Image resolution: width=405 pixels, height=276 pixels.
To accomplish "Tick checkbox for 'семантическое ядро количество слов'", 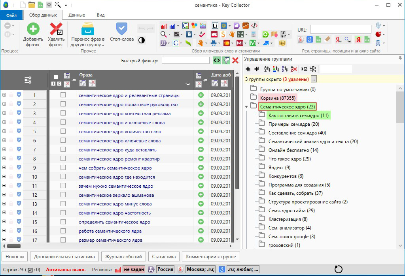I will (x=63, y=131).
